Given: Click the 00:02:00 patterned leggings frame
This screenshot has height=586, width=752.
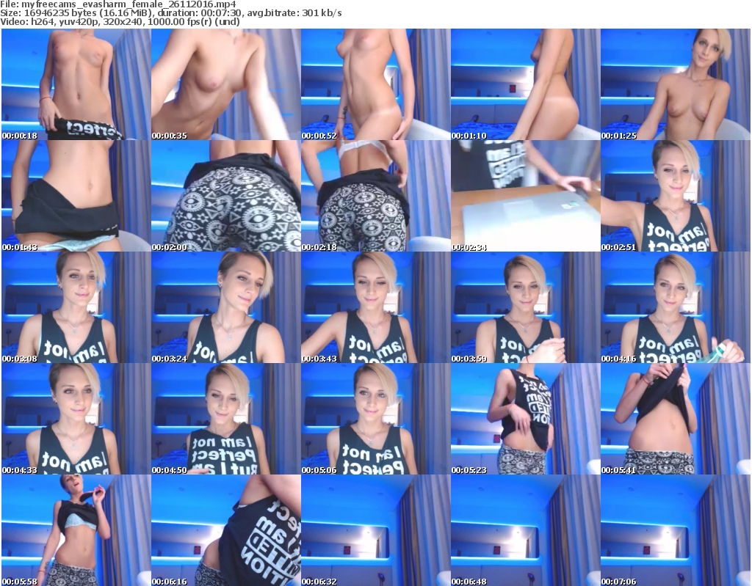Looking at the screenshot, I should point(225,196).
